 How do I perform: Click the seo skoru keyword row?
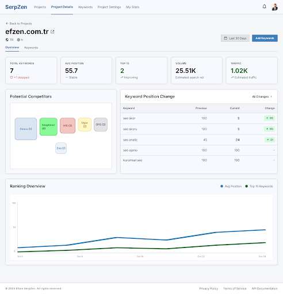[199, 129]
